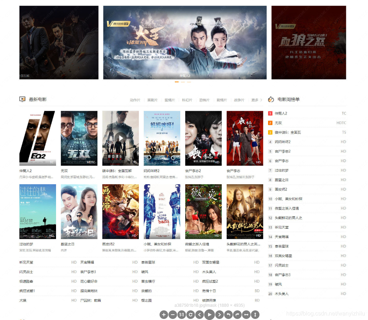Open 花心最好命 in the bottom text list
This screenshot has width=368, height=320.
(89, 282)
